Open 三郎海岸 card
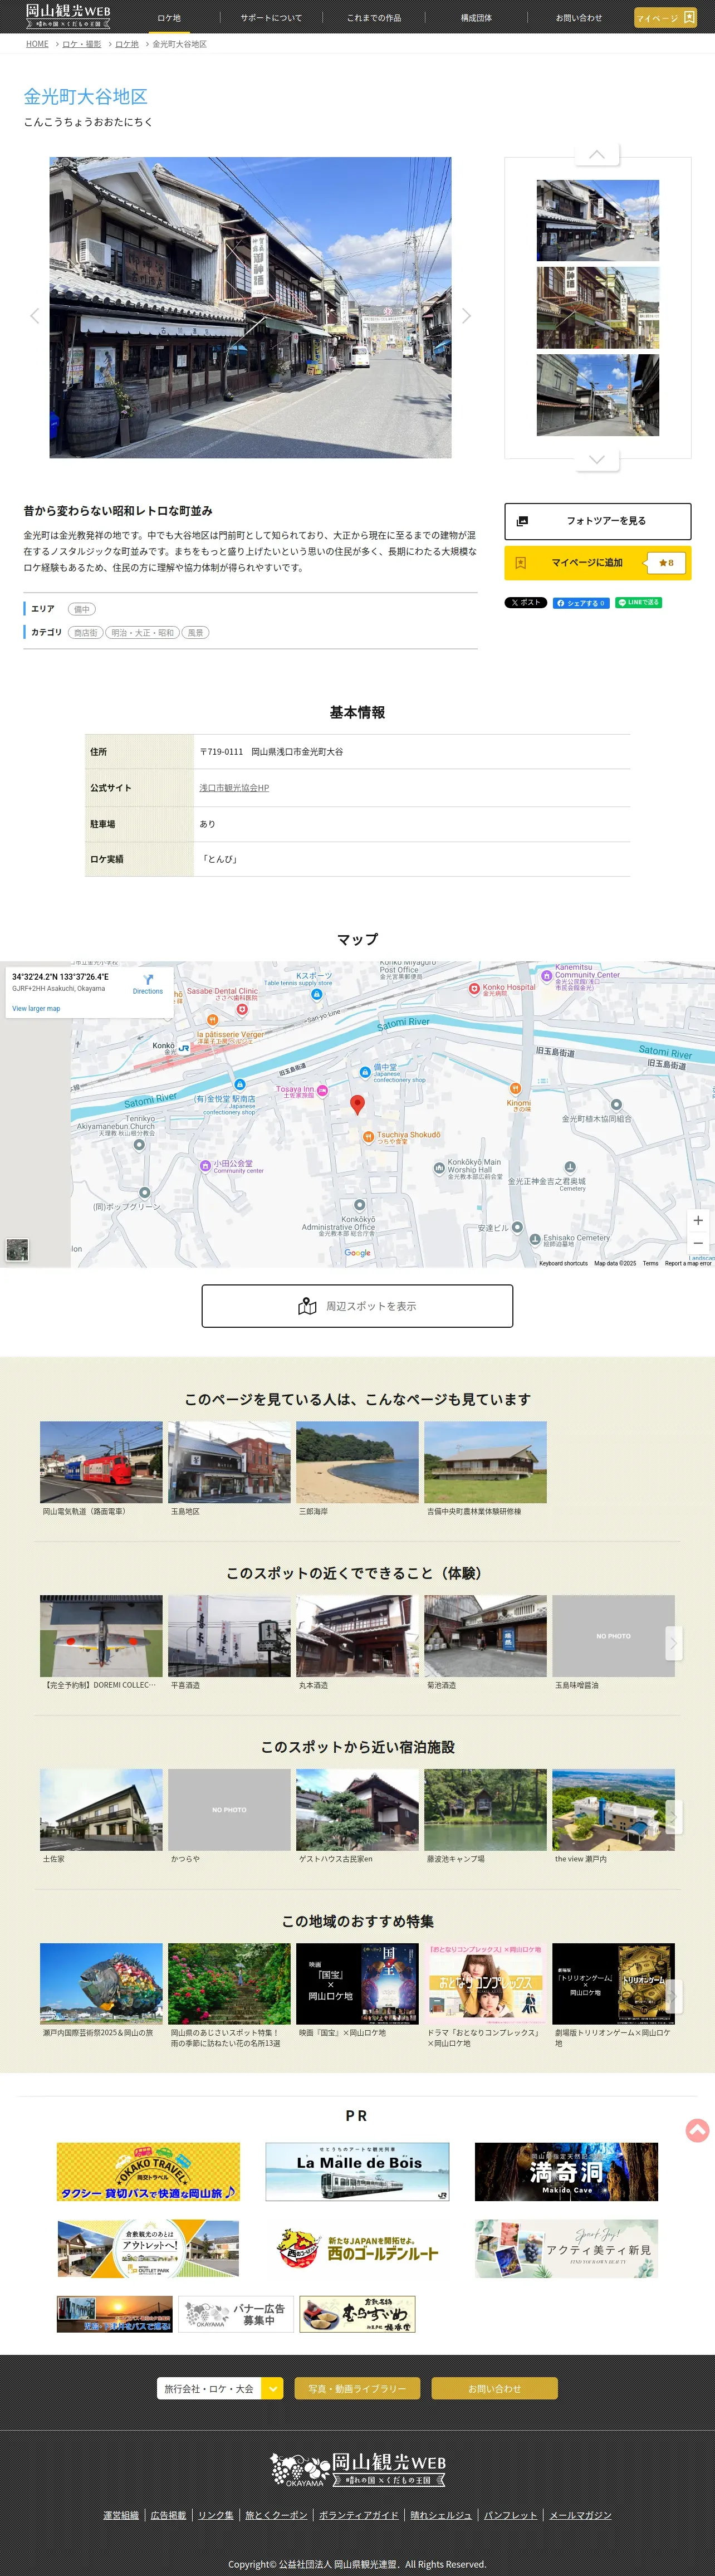 pos(357,1469)
